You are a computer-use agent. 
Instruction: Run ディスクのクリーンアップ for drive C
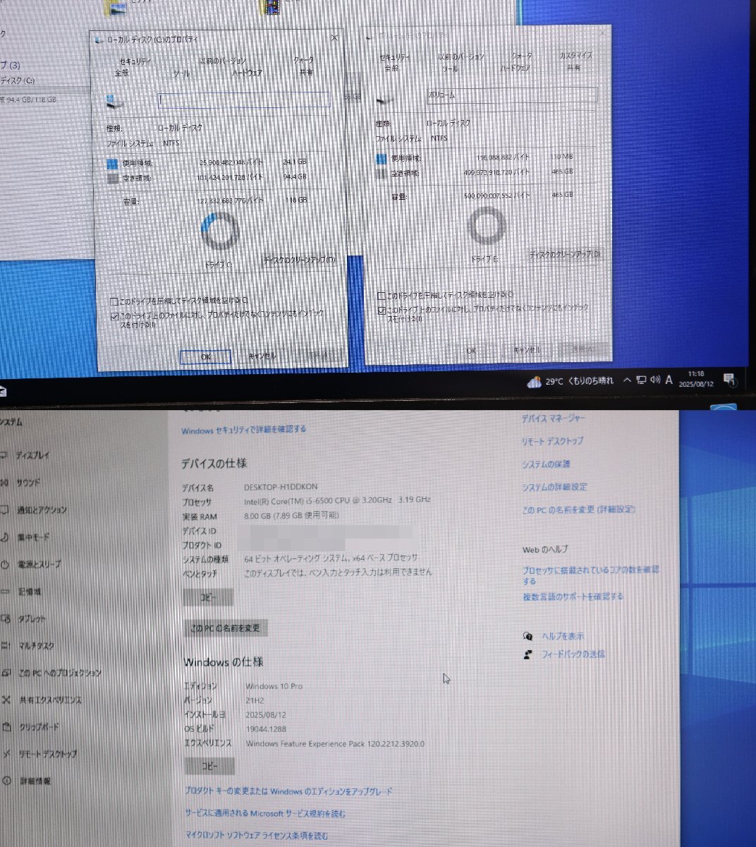299,260
